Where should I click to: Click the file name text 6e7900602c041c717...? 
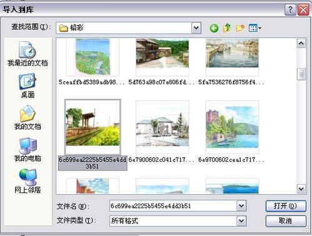(161, 160)
